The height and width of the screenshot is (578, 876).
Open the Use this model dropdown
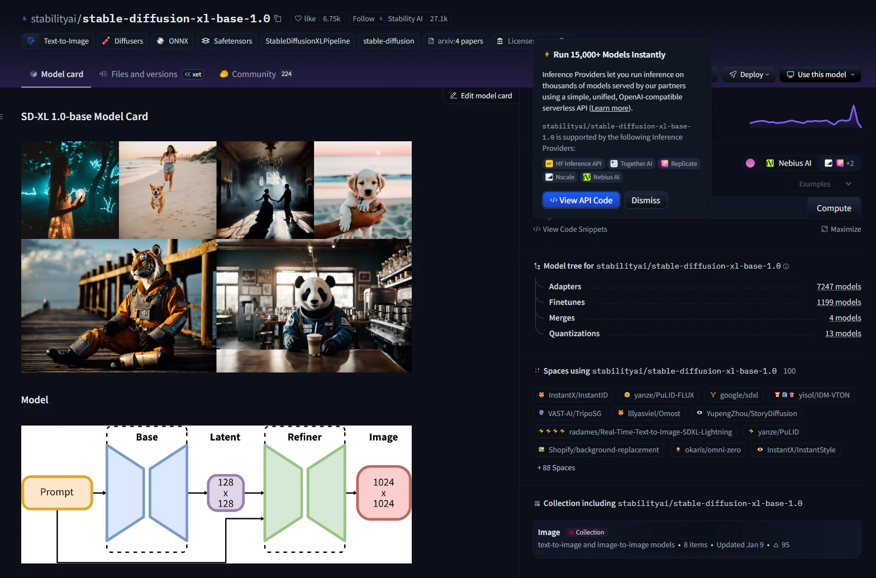(x=820, y=75)
